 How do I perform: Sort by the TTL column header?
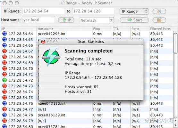tap(121, 29)
